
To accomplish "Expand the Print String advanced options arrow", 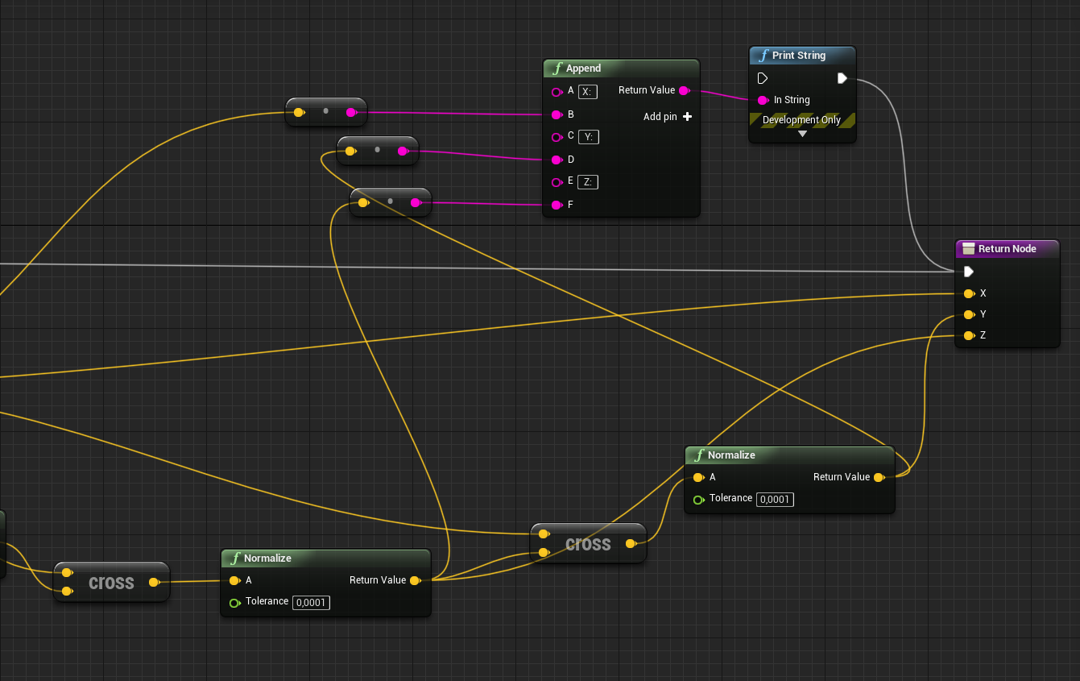I will pos(802,134).
